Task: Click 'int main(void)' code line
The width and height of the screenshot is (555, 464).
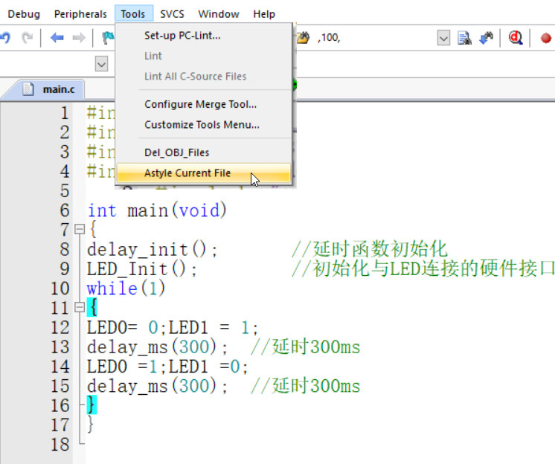Action: pos(157,210)
